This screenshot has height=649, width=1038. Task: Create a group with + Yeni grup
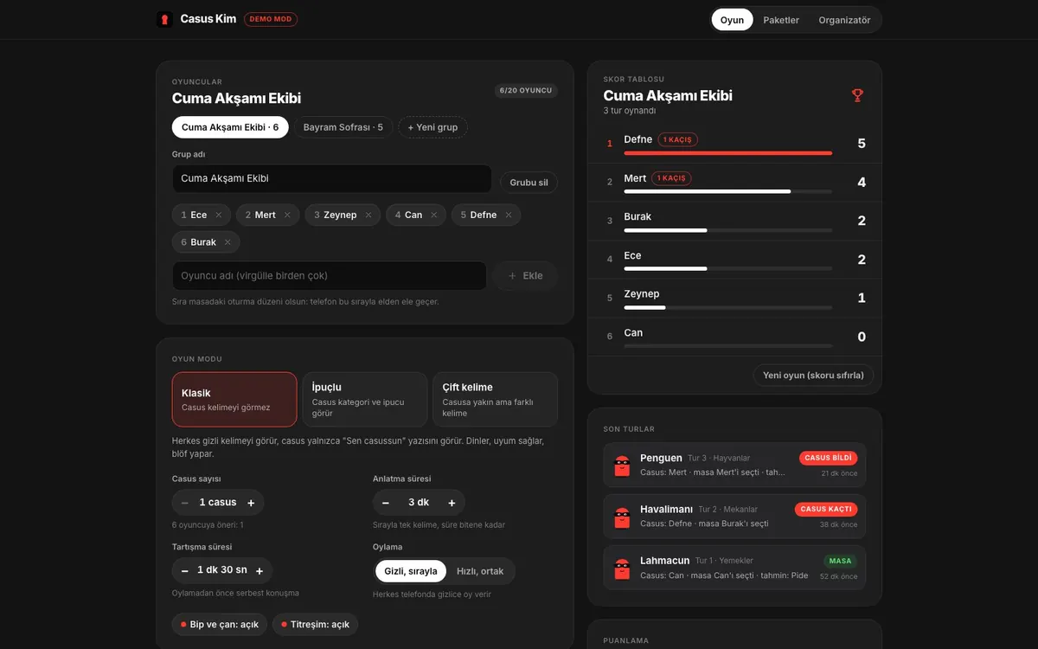432,127
